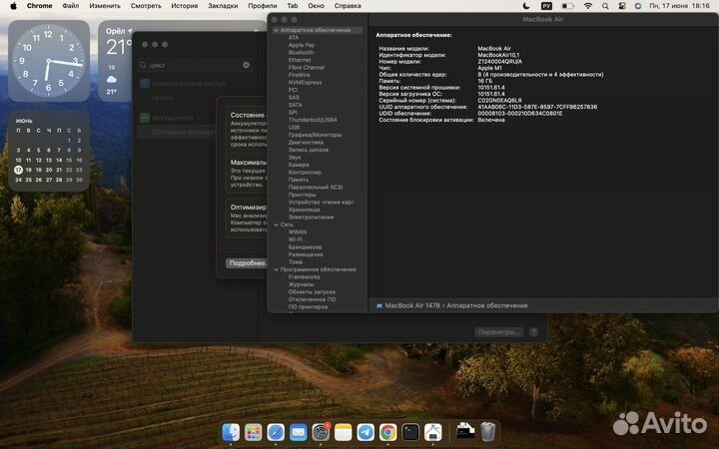Click the serial number value C02GN0EAQ6LR

[499, 101]
